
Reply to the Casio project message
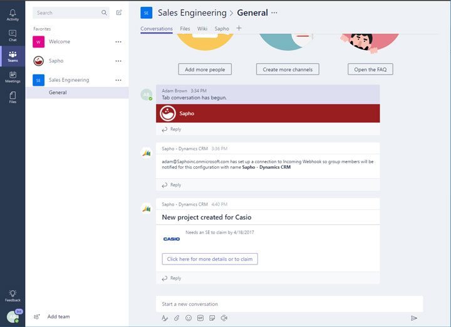click(x=172, y=278)
